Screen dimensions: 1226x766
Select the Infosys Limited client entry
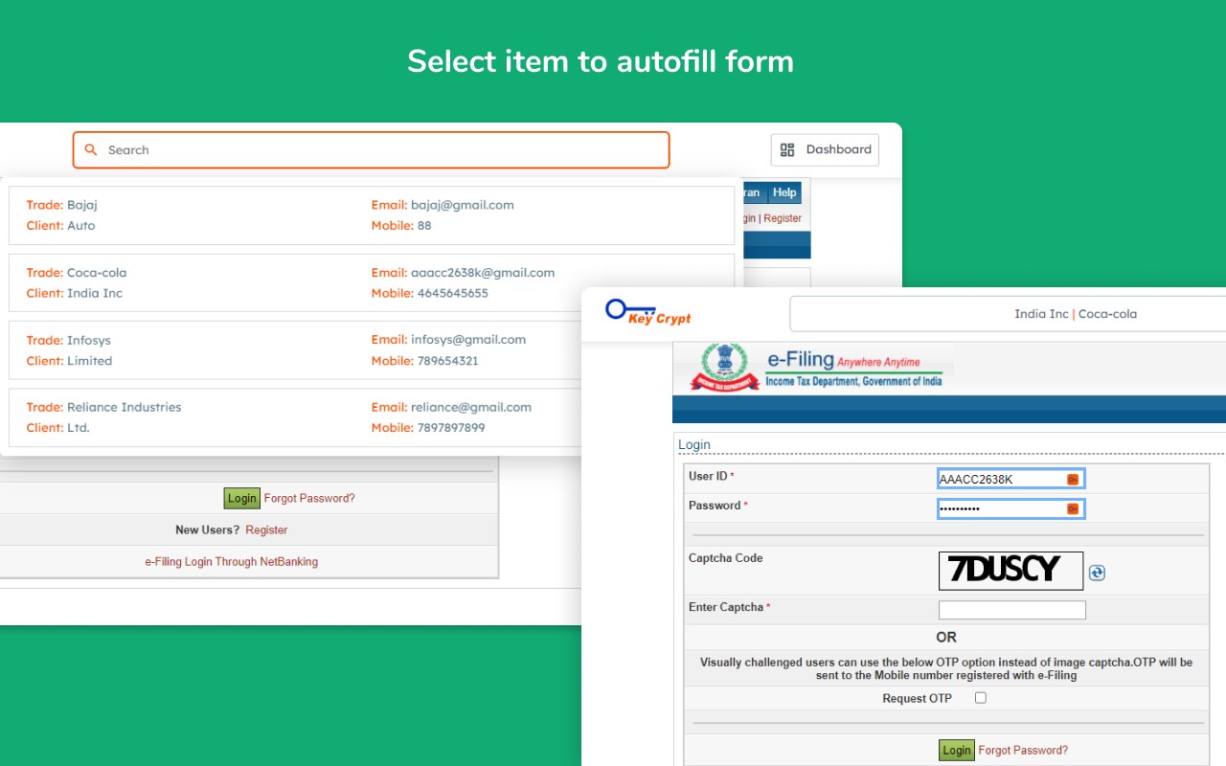pyautogui.click(x=372, y=350)
